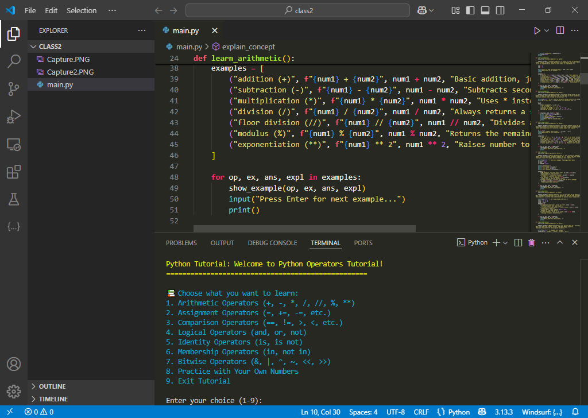Switch to the DEBUG CONSOLE tab
The image size is (588, 418).
coord(272,243)
